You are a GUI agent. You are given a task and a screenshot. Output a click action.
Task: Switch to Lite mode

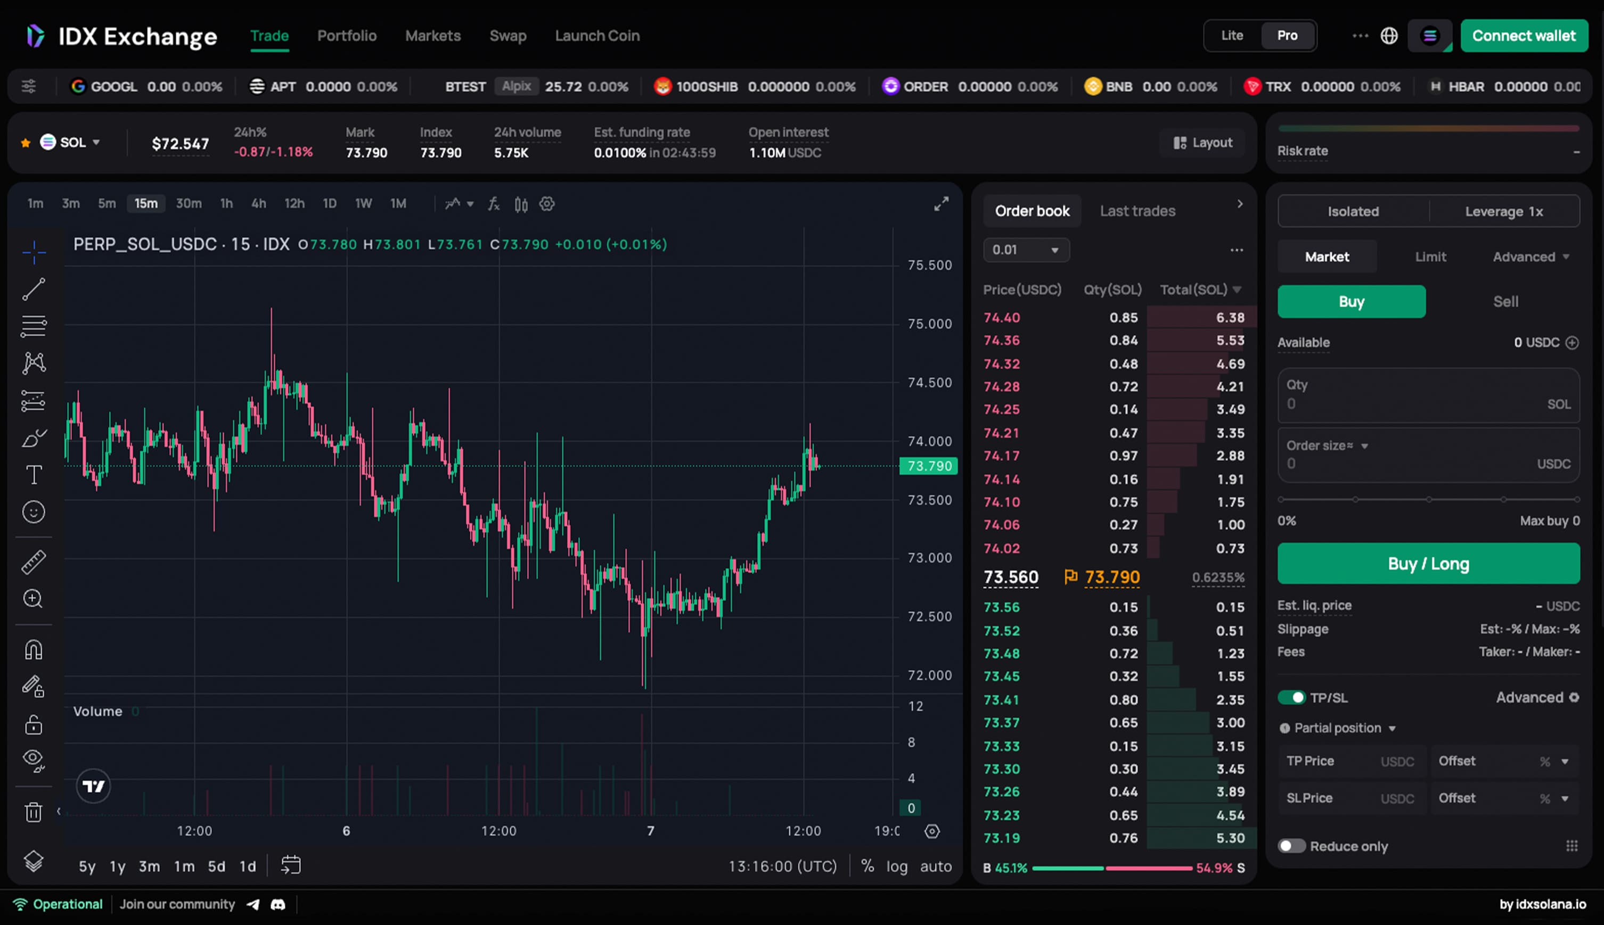click(1232, 36)
